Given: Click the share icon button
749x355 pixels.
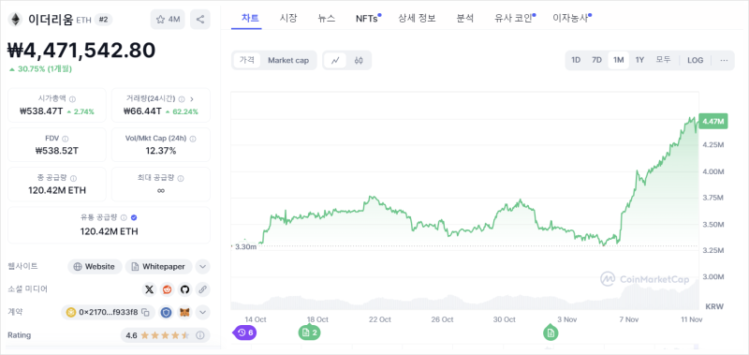Looking at the screenshot, I should [200, 20].
